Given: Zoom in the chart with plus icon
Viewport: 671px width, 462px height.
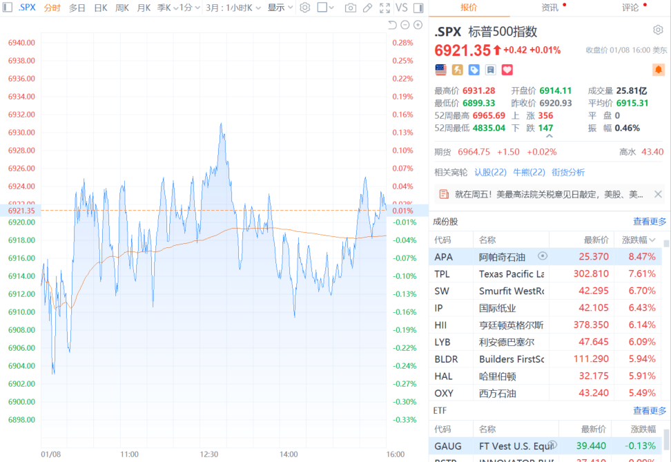Looking at the screenshot, I should tap(418, 25).
